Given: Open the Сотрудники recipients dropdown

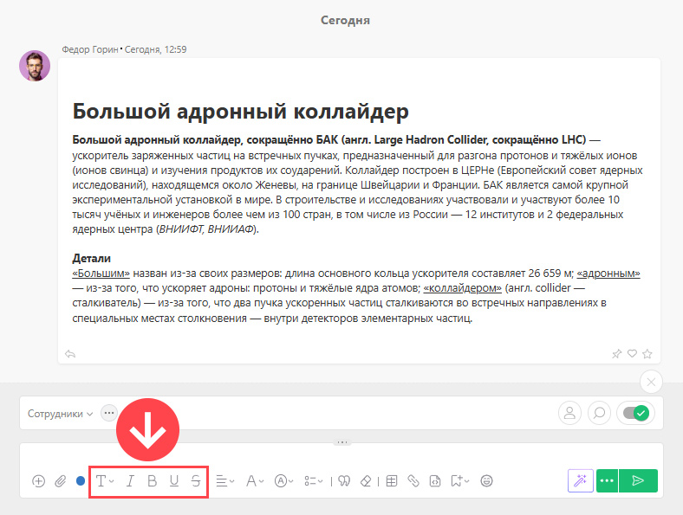Looking at the screenshot, I should (x=60, y=414).
